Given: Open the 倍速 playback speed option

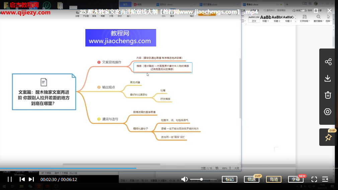Looking at the screenshot, I should tap(252, 179).
